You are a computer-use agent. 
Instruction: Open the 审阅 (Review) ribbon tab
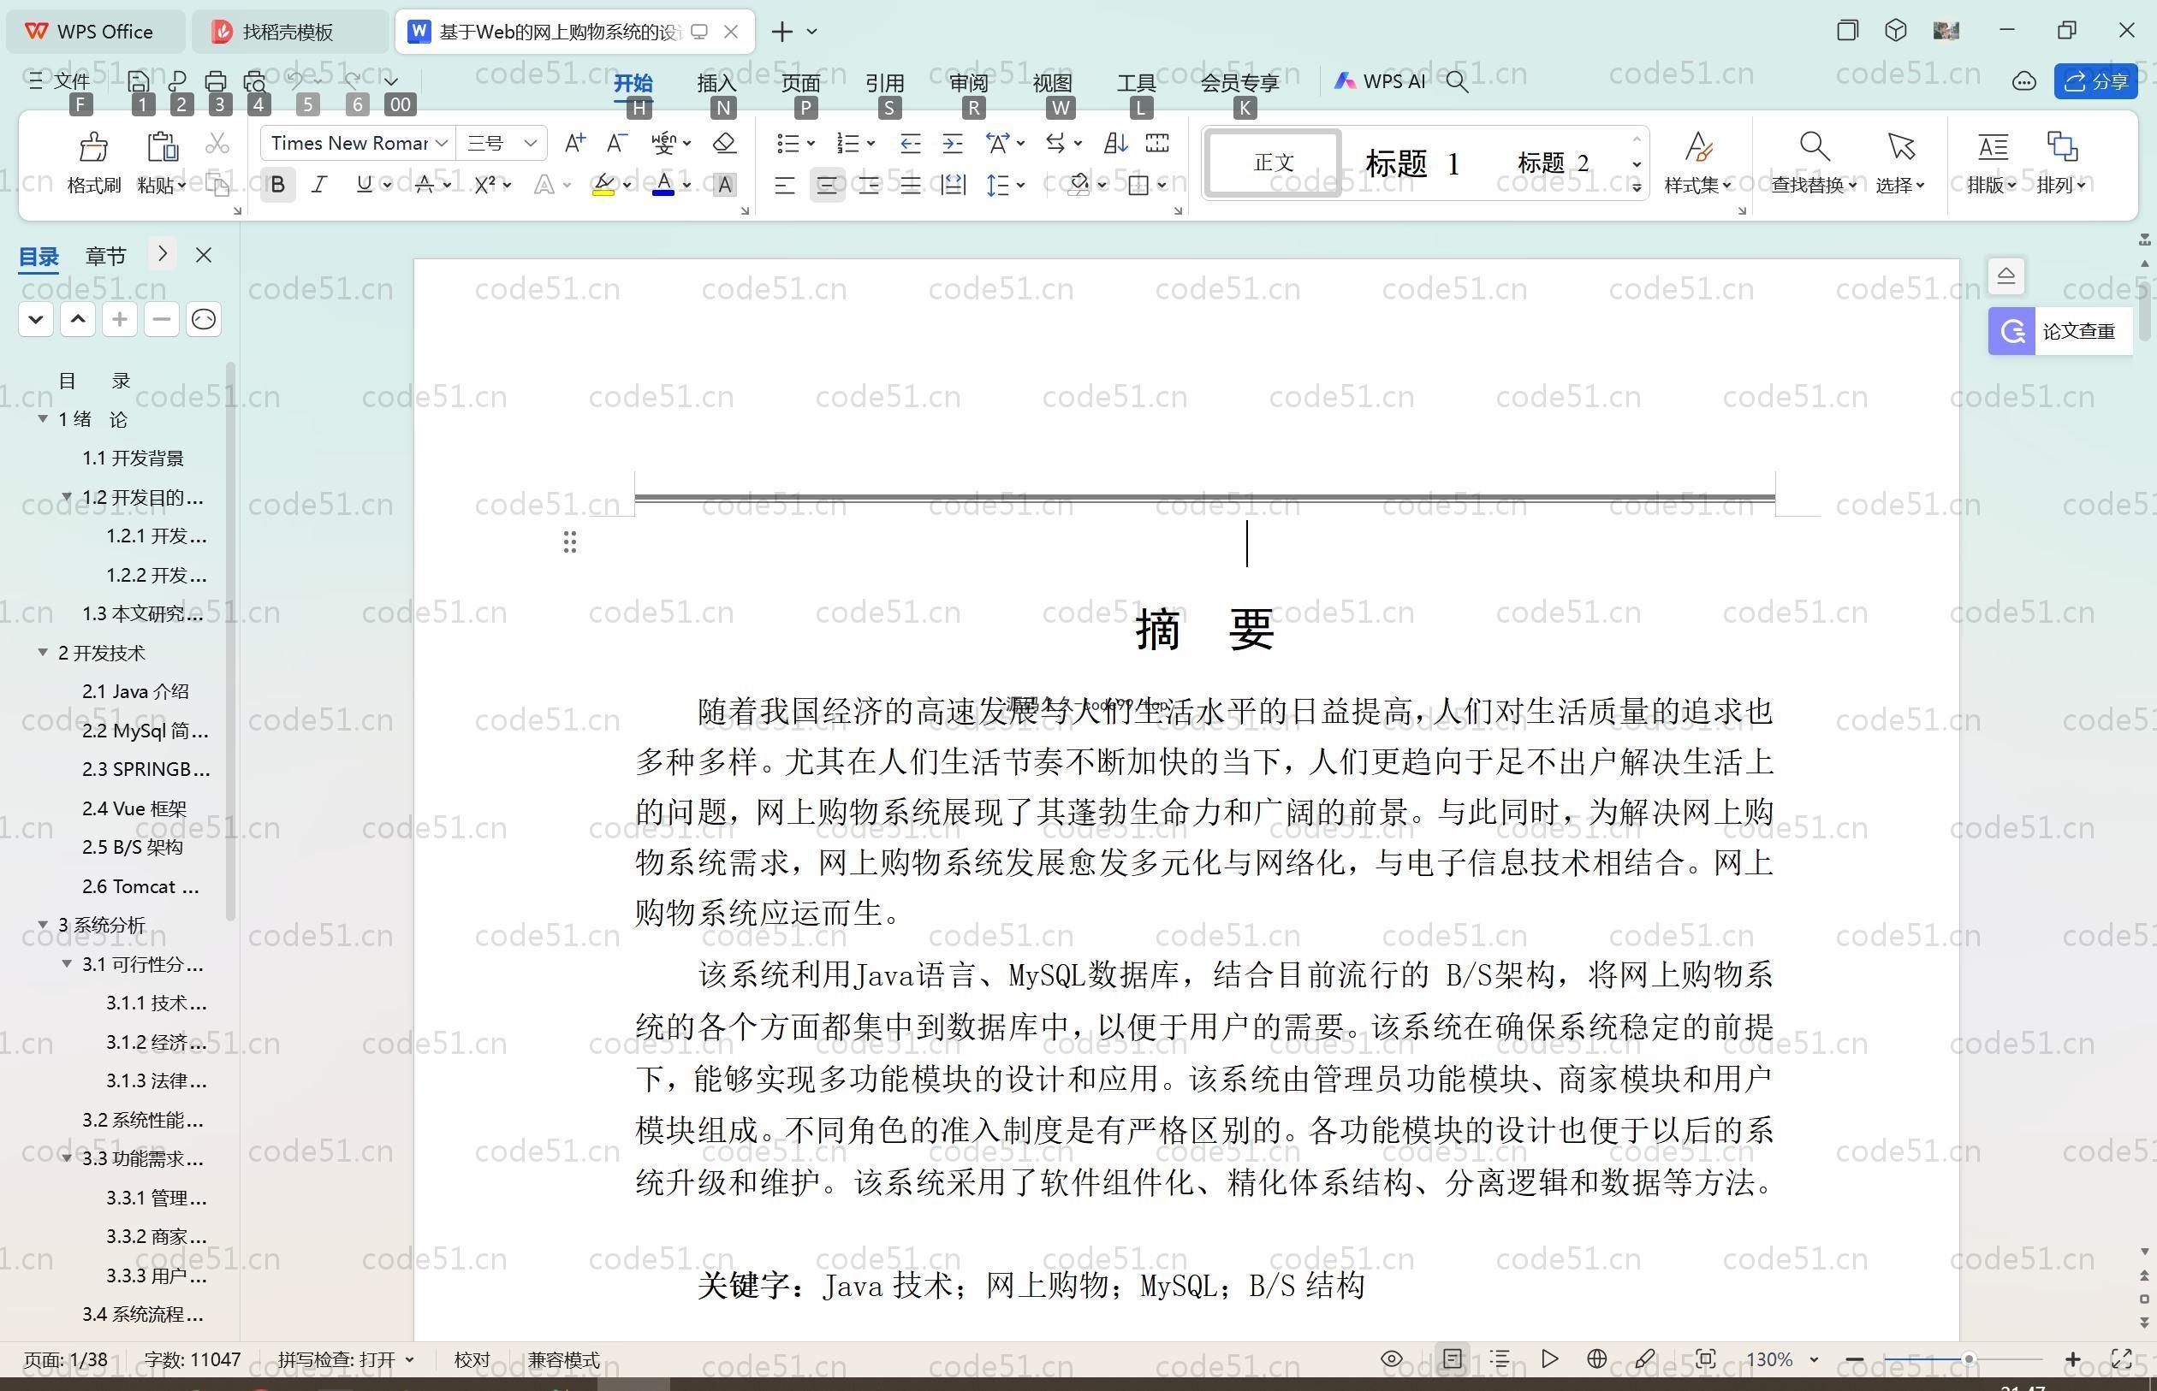point(969,82)
